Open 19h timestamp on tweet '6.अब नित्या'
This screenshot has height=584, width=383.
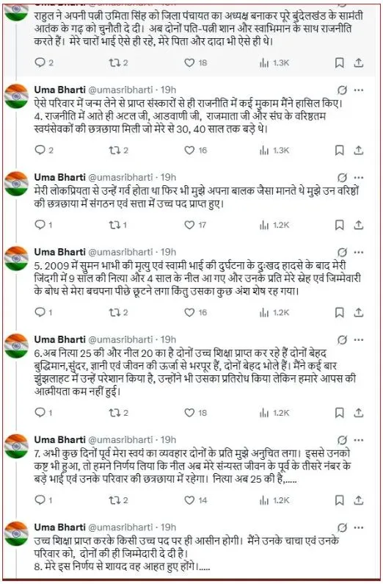coord(168,339)
